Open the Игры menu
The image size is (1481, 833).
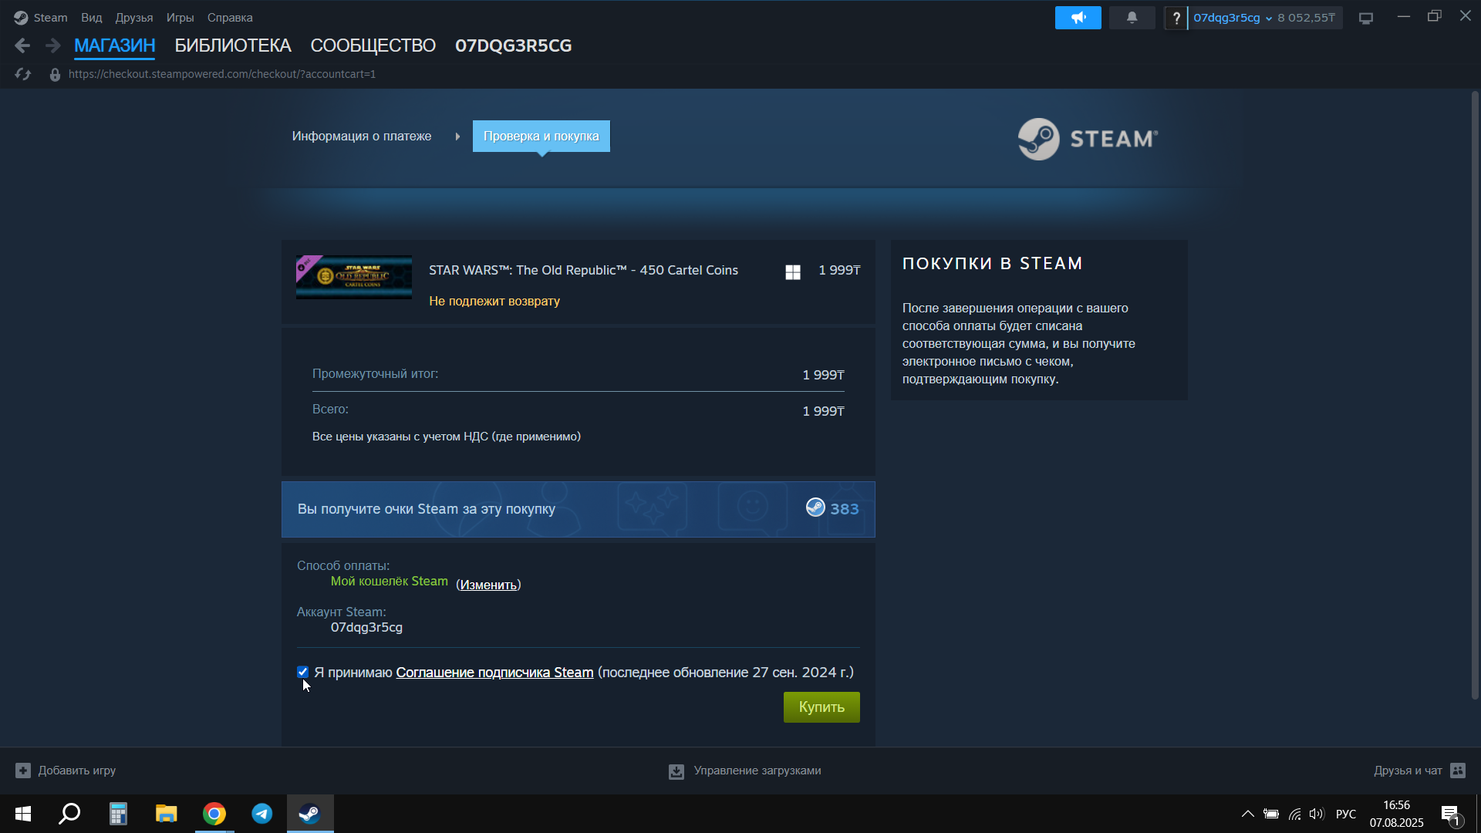[180, 18]
